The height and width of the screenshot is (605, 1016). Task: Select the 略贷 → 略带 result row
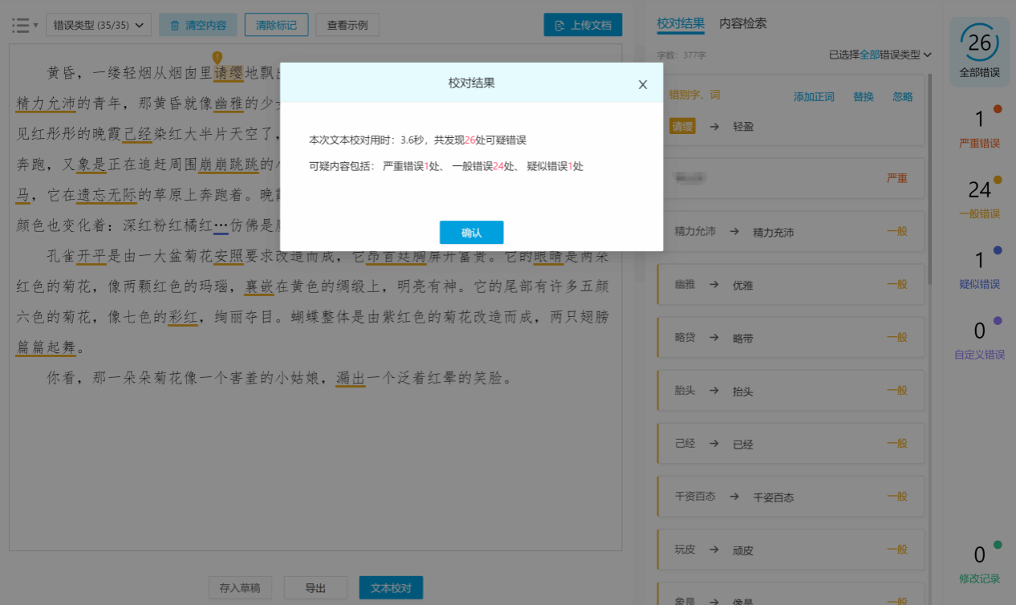coord(790,338)
